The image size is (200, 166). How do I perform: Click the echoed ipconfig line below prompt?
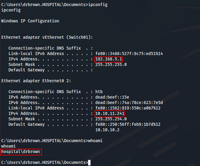tap(11, 10)
